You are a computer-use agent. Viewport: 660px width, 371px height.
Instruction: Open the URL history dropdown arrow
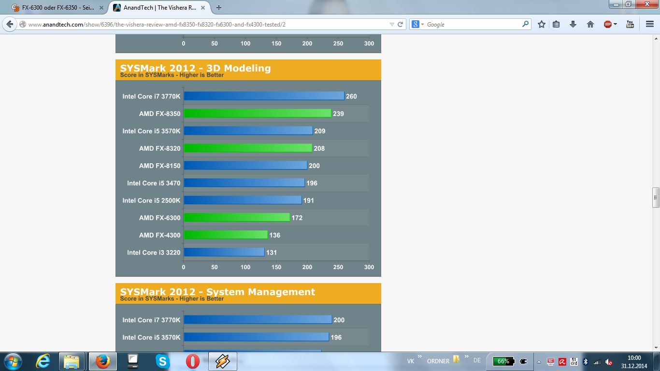(x=392, y=24)
